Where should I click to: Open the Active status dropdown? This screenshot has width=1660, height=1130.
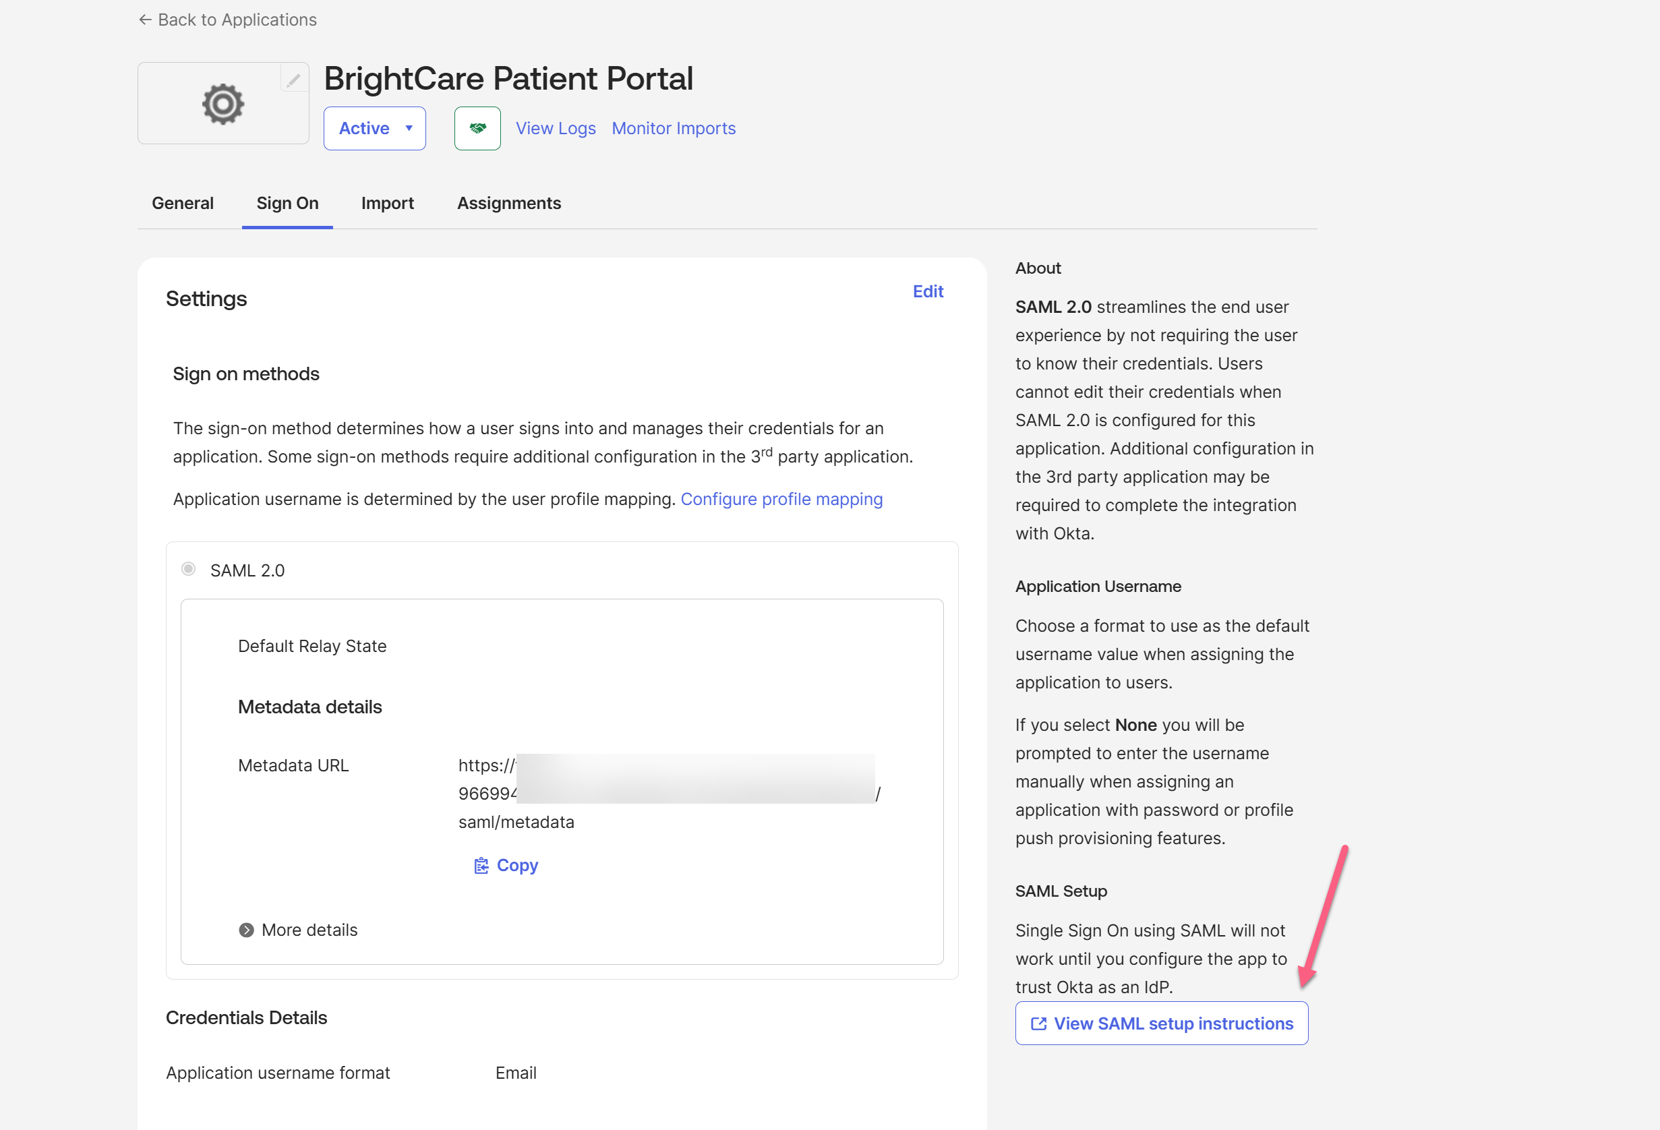point(374,129)
